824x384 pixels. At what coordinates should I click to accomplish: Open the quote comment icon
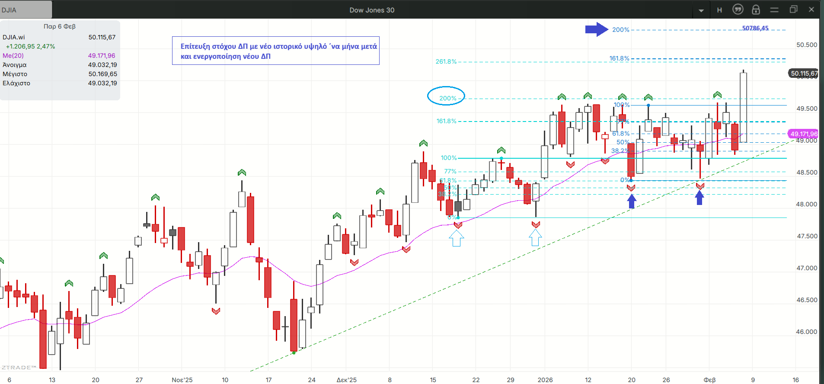pyautogui.click(x=738, y=10)
